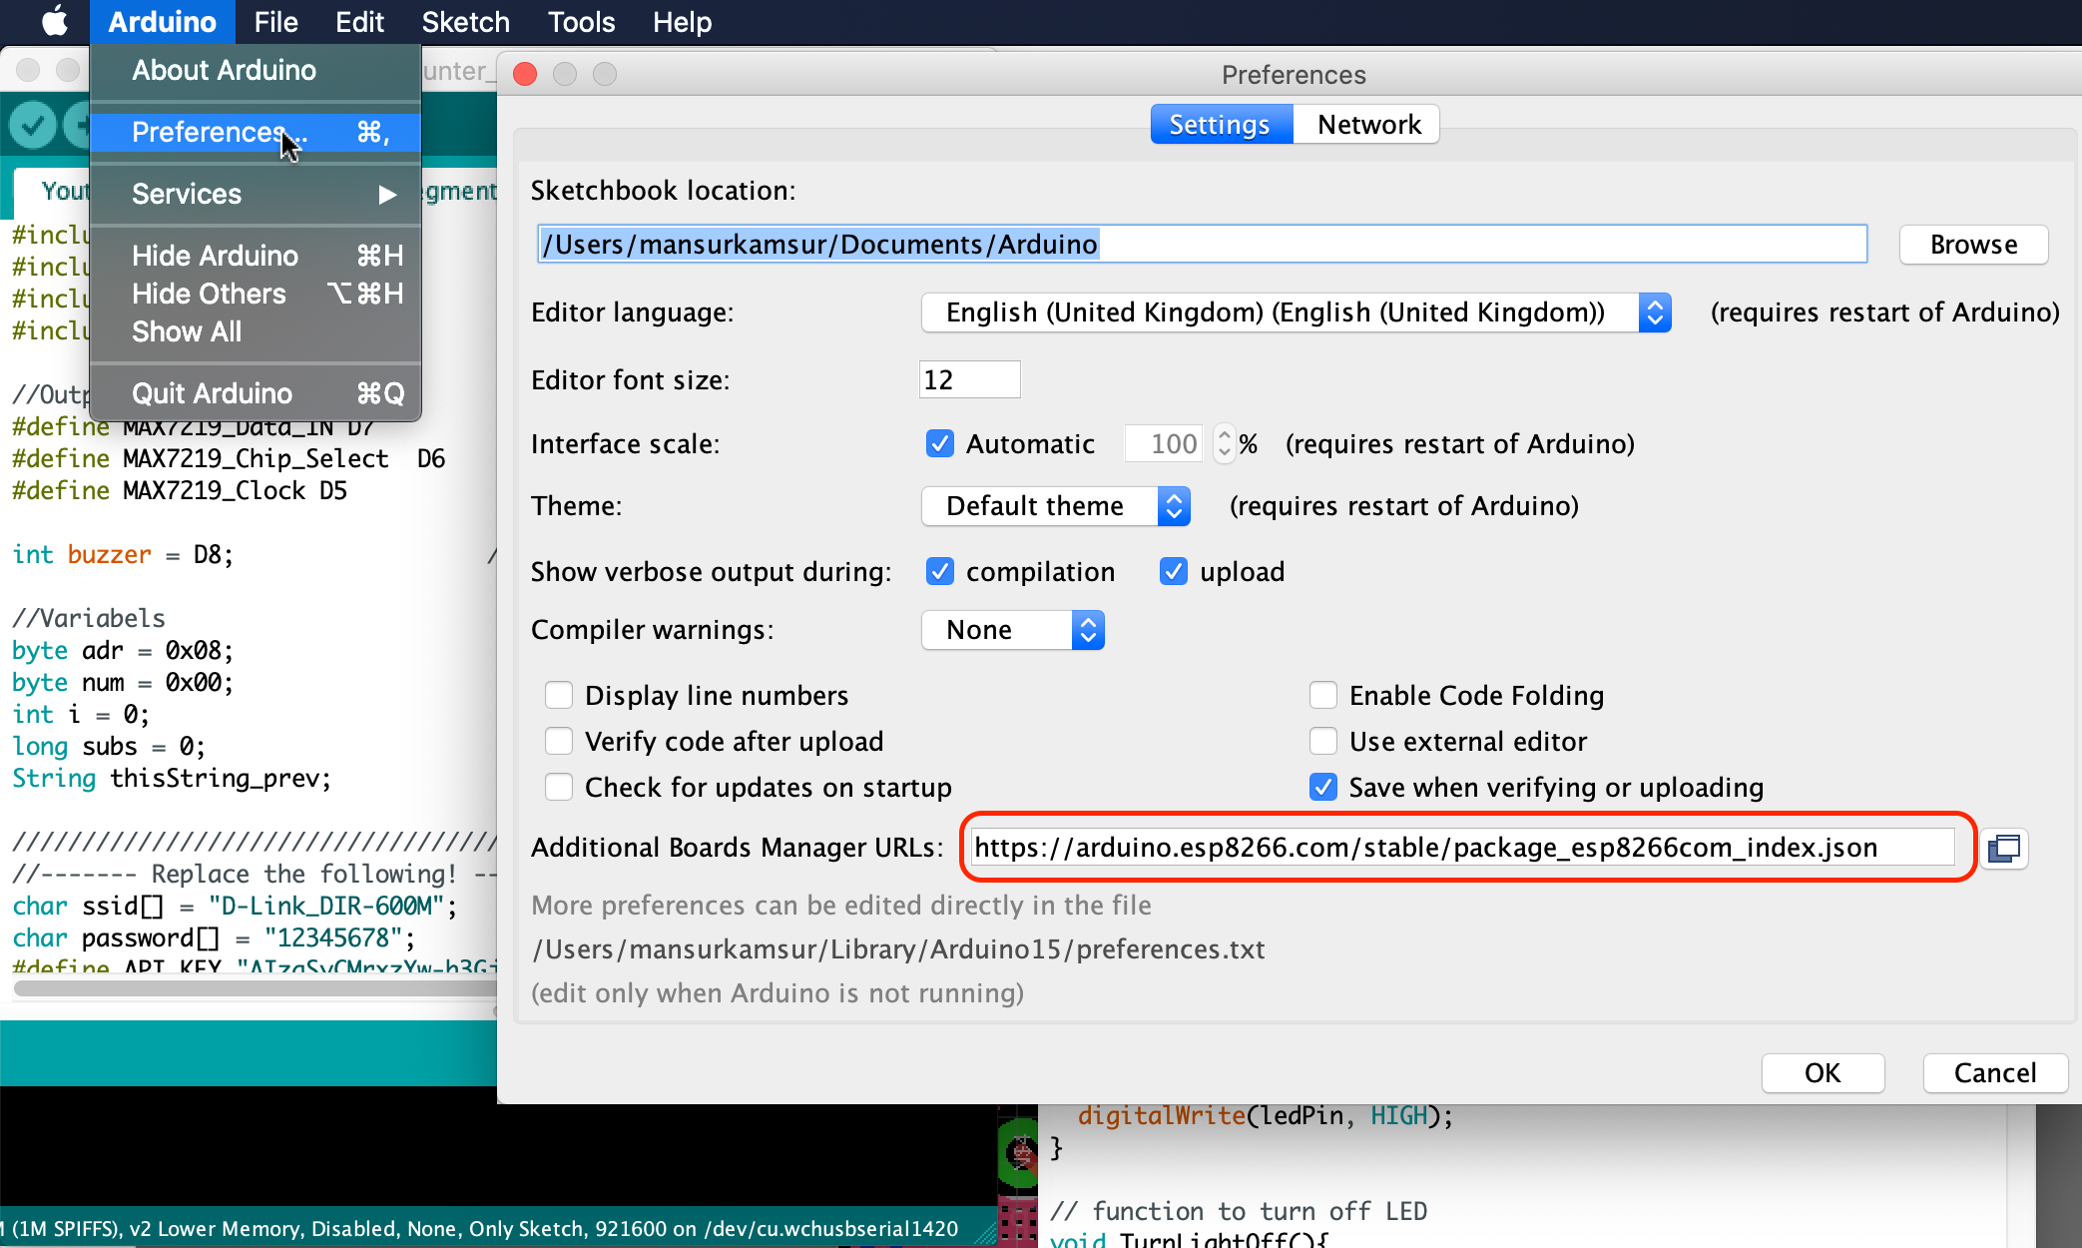Confirm preferences with OK button
This screenshot has height=1248, width=2082.
1822,1073
